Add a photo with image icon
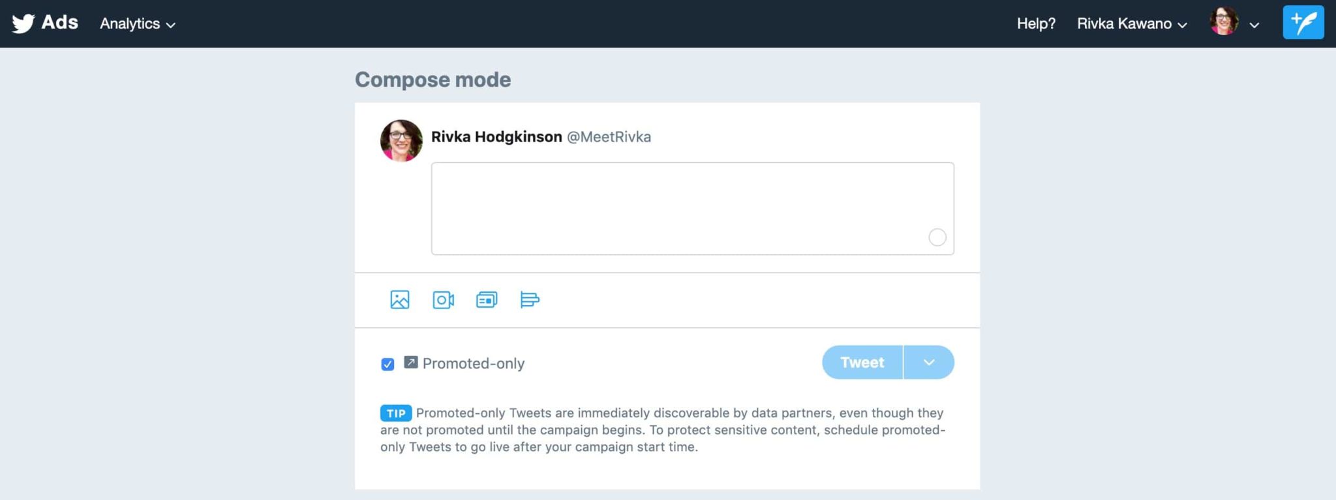The width and height of the screenshot is (1336, 500). [400, 300]
